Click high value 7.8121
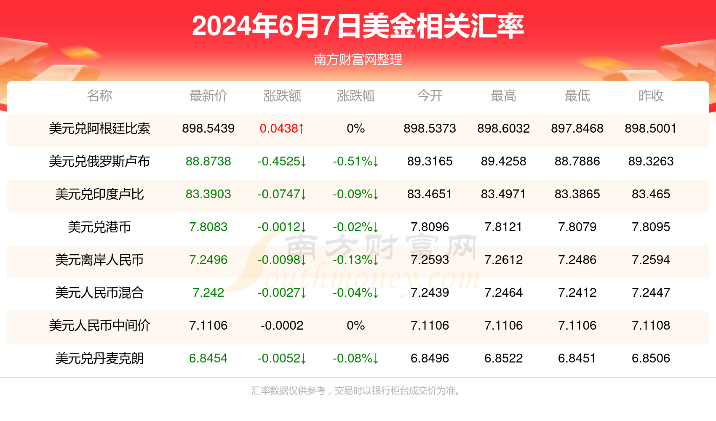 [x=503, y=227]
